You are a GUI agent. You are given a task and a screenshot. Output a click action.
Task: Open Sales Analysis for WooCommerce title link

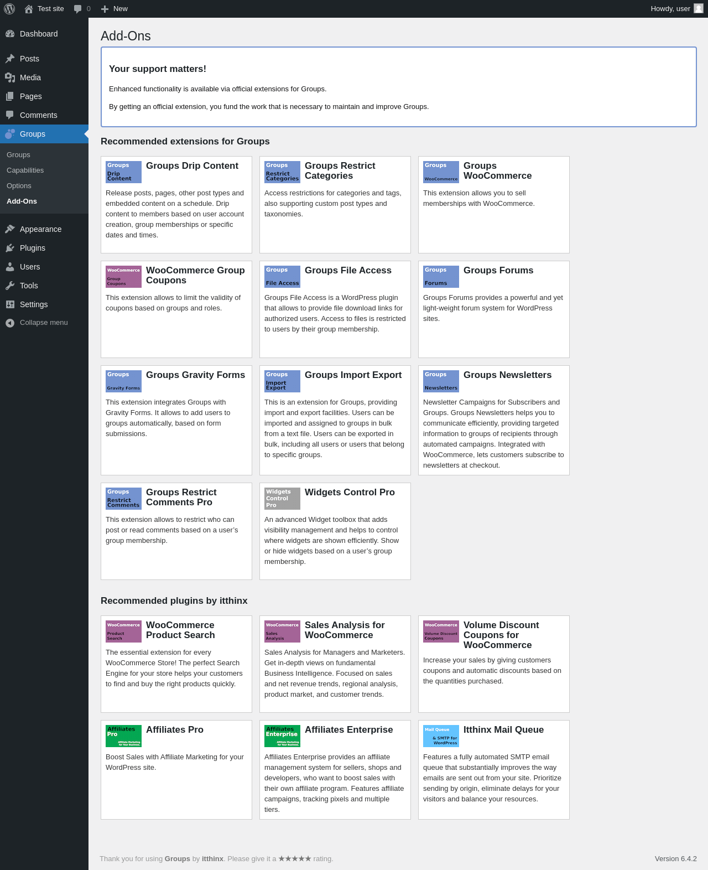[x=345, y=630]
